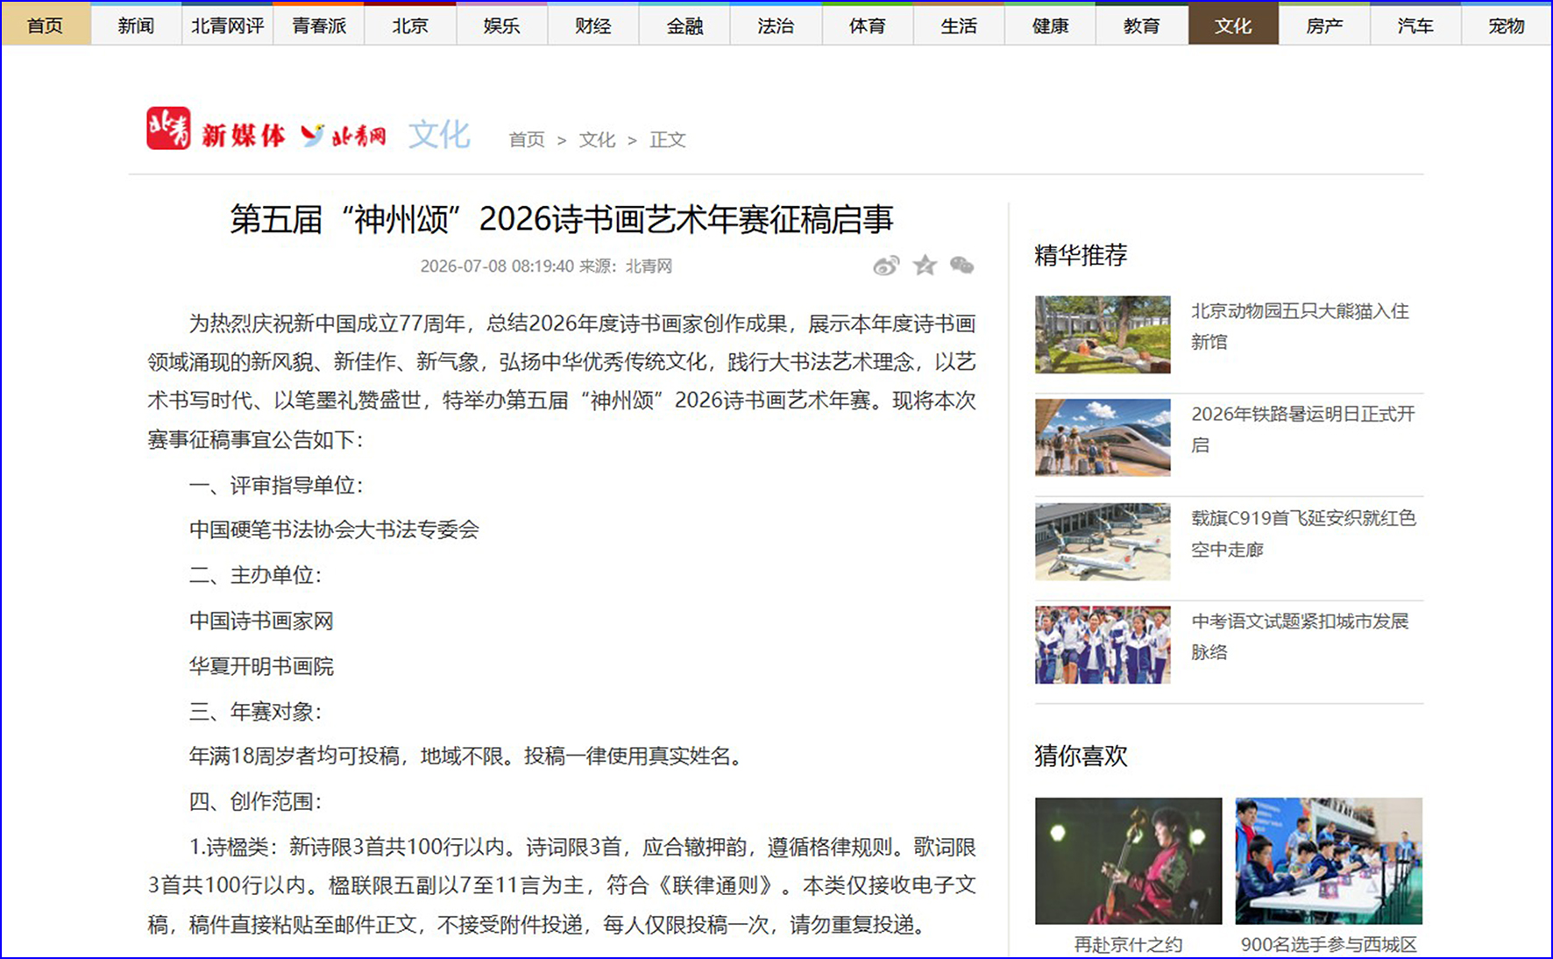Open the 房产 channel
This screenshot has height=959, width=1553.
1324,25
